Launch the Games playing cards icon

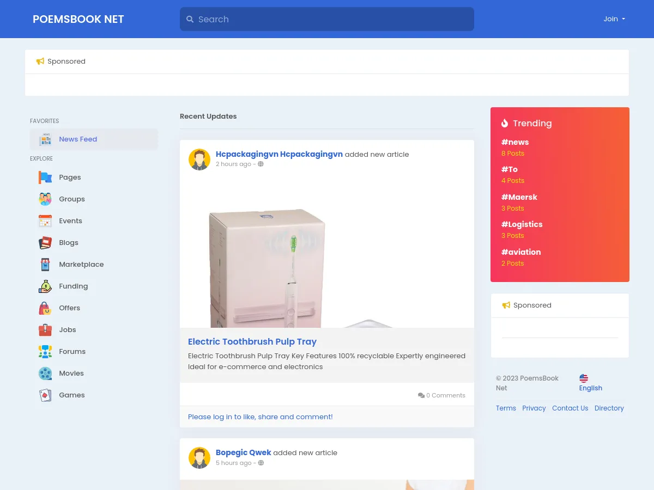45,395
